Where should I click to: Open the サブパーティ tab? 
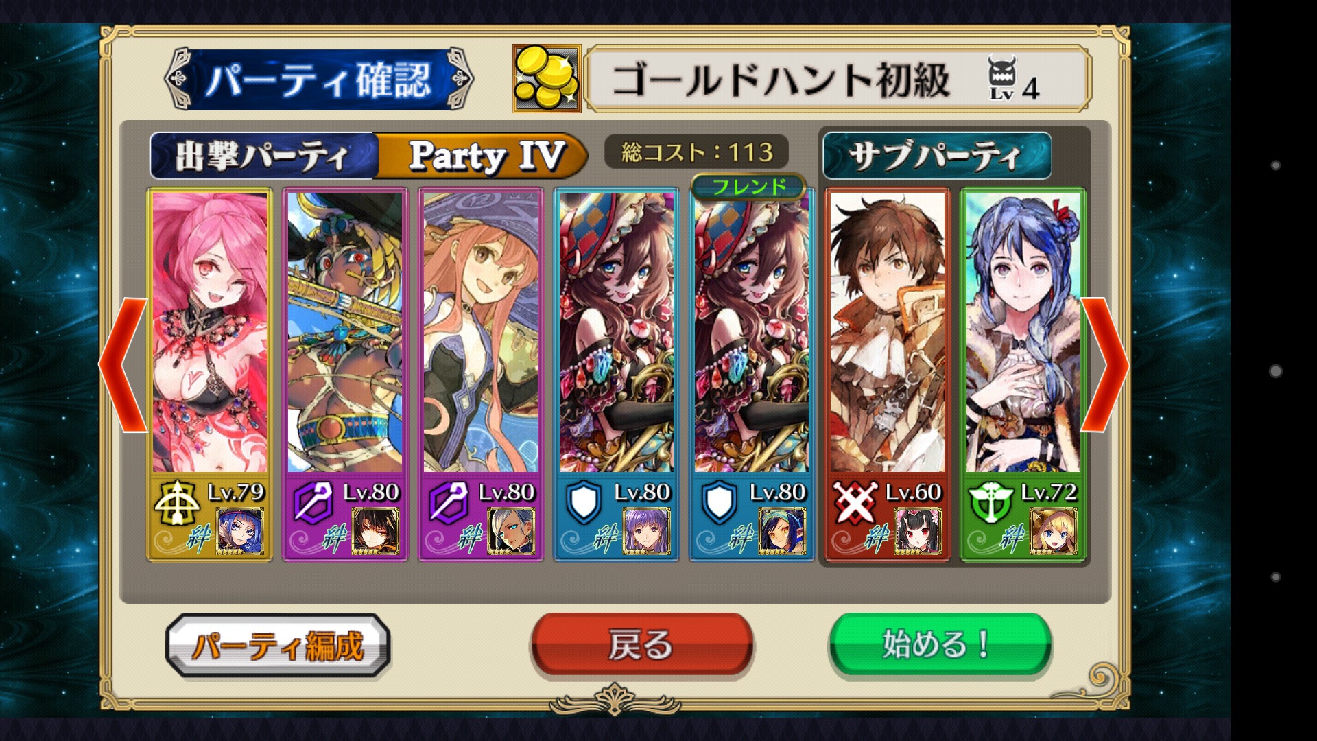click(936, 156)
